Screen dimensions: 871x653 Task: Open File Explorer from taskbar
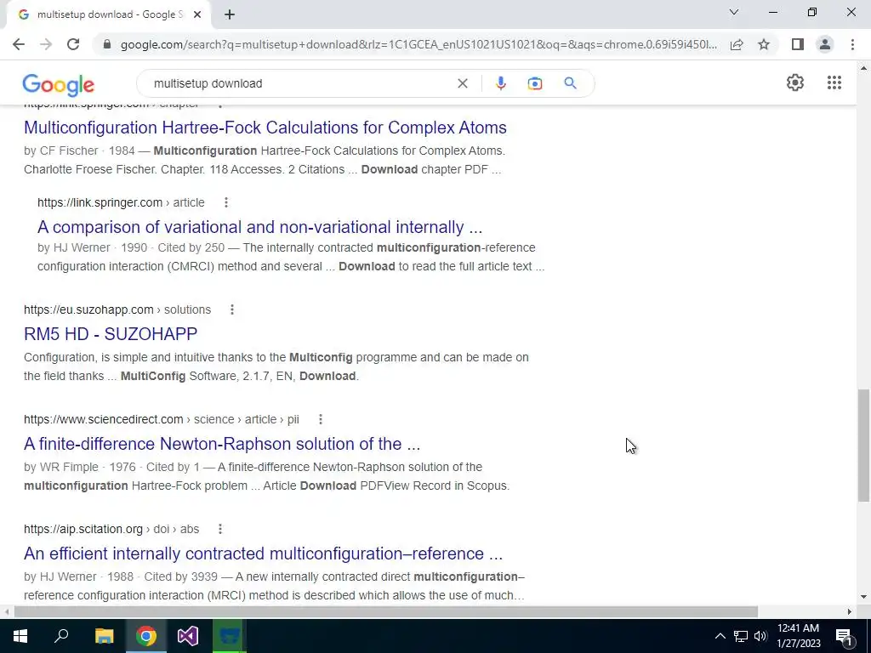click(104, 636)
